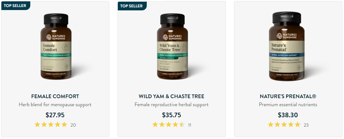Open the 20 reviews count for Female Comfort
The image size is (344, 139).
click(x=73, y=125)
